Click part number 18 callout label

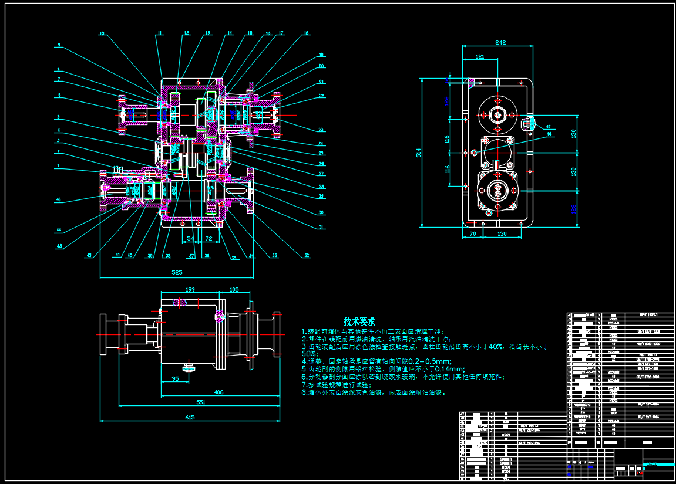point(305,33)
